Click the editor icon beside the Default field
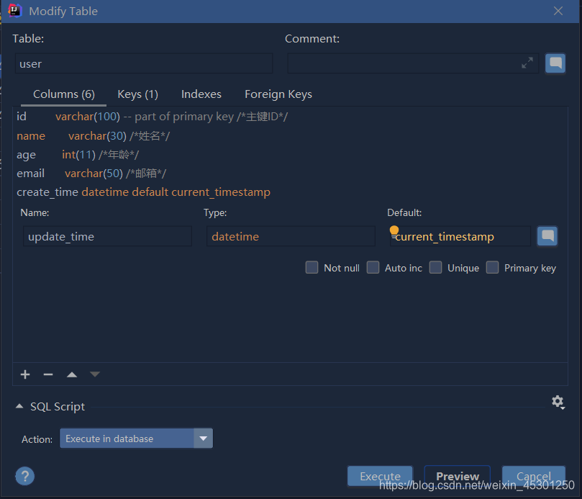This screenshot has height=499, width=582. pos(547,235)
